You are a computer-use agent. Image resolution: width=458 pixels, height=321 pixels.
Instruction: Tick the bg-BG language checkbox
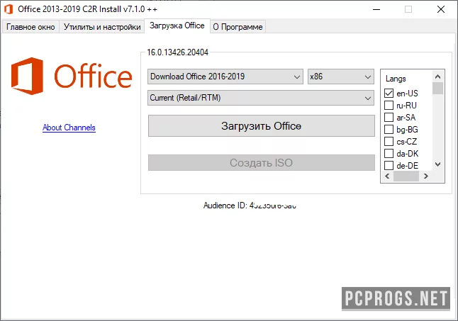389,129
